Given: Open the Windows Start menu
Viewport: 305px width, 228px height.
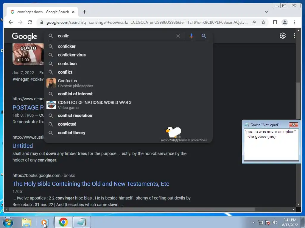Looking at the screenshot, I should pyautogui.click(x=8, y=222).
